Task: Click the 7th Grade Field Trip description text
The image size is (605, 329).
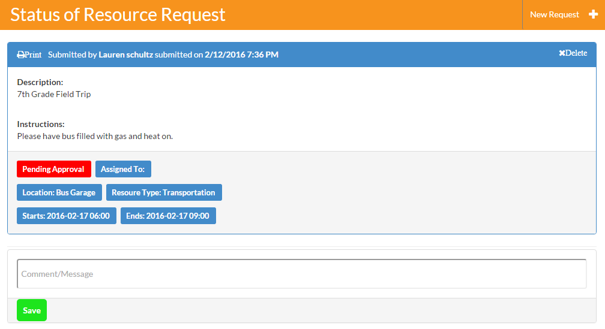Action: (54, 94)
